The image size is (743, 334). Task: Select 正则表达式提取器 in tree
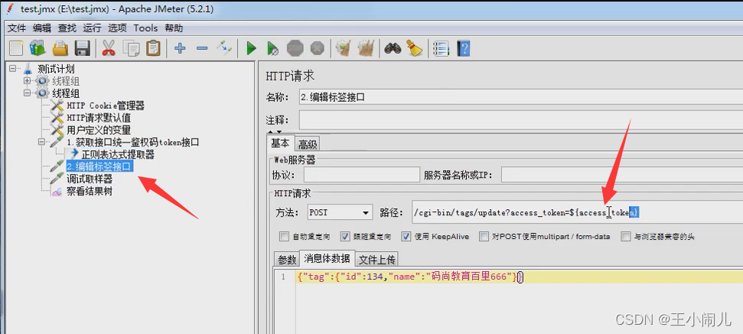(x=118, y=155)
